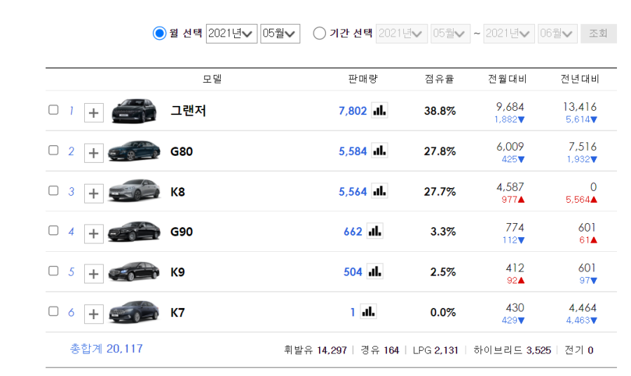Open sales chart icon for G80
The image size is (631, 376).
[379, 150]
